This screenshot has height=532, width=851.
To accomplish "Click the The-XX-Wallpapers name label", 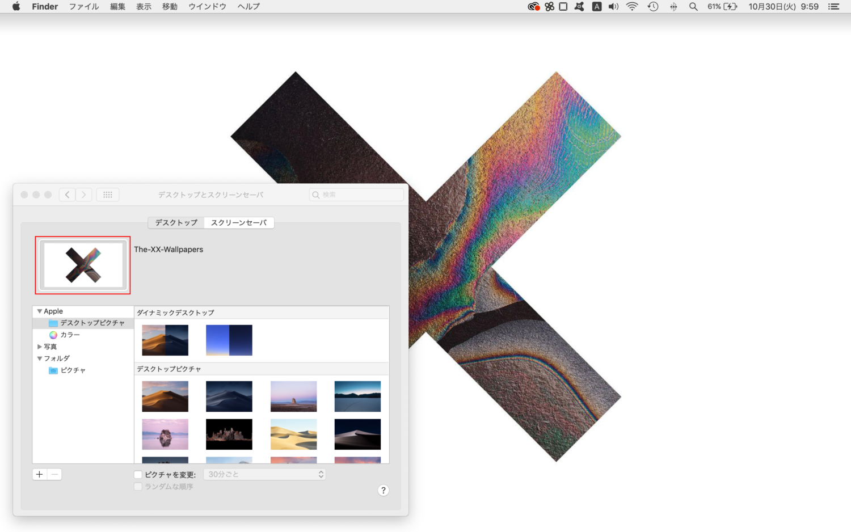I will coord(168,250).
